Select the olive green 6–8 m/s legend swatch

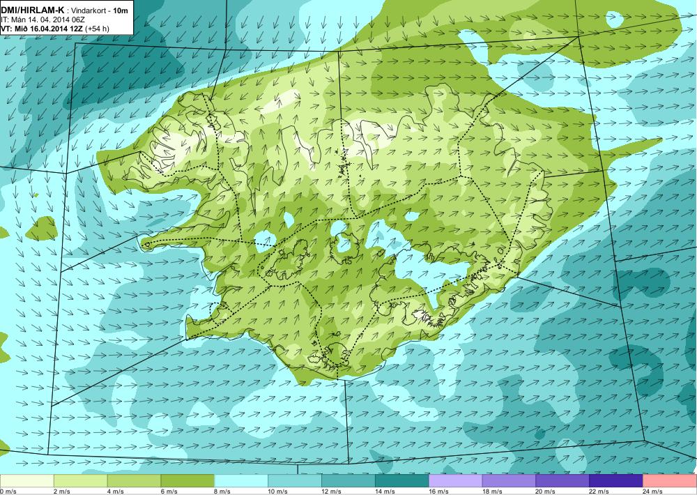(x=187, y=481)
